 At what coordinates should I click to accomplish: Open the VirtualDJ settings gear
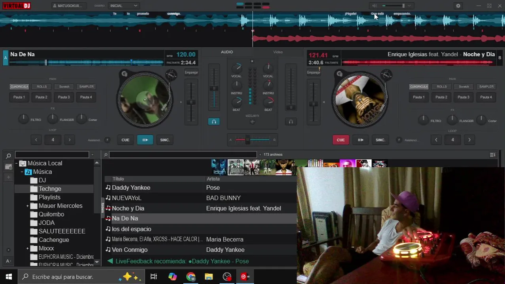point(458,6)
